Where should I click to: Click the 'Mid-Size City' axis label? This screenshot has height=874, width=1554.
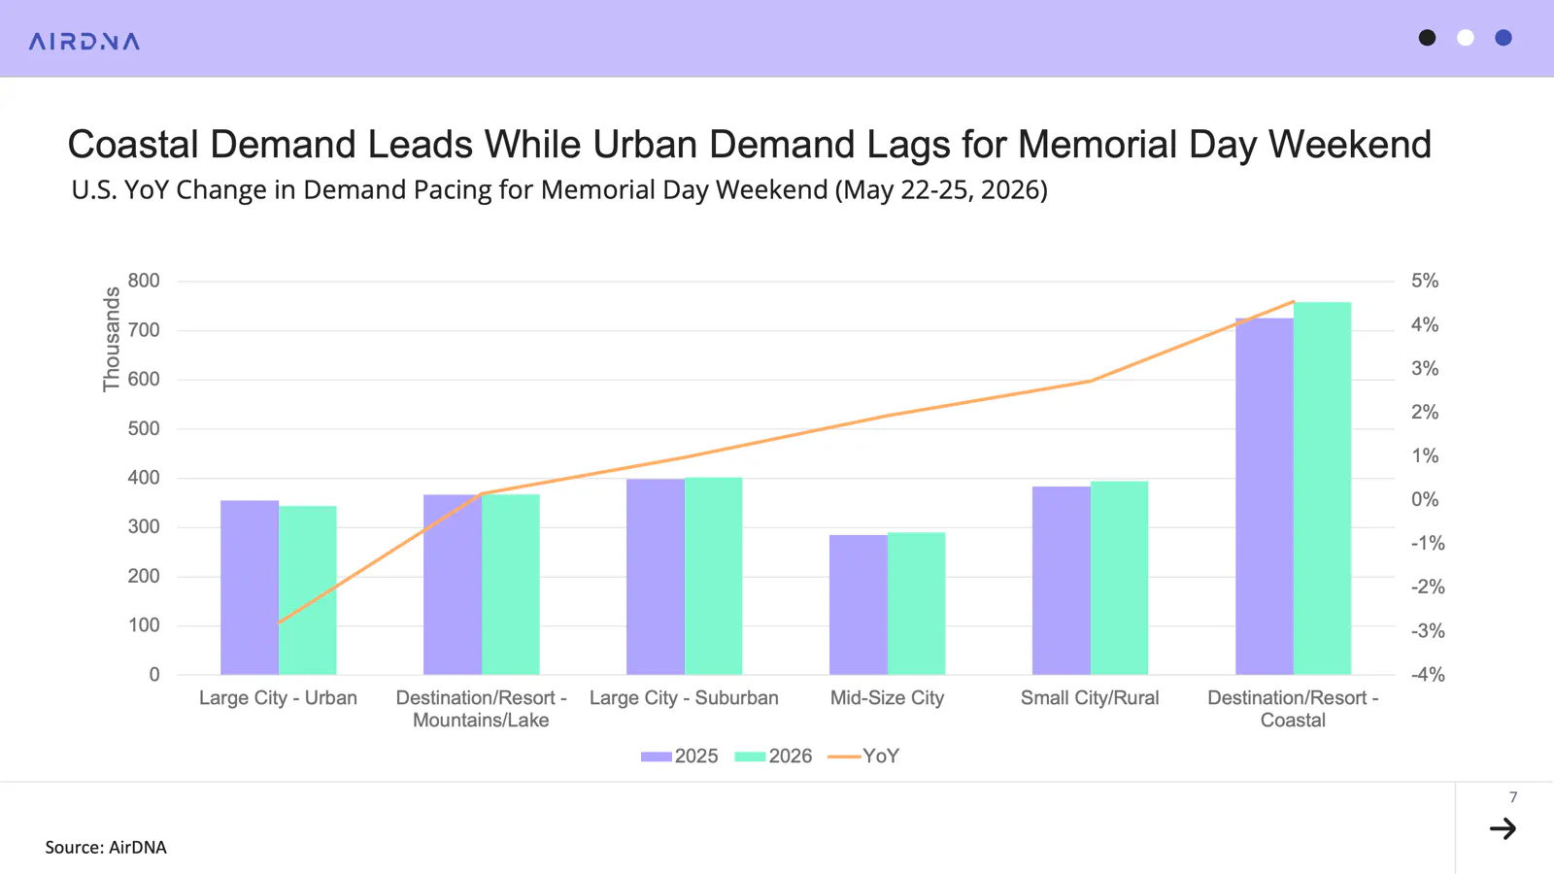(887, 698)
